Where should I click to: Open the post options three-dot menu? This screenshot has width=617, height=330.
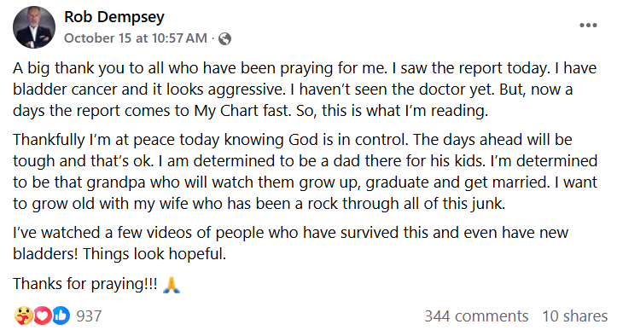(x=588, y=26)
